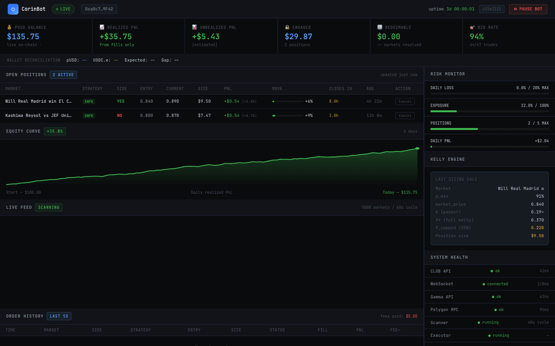Click the LAST 50 order history badge
Screen dimensions: 555x346
click(x=59, y=316)
